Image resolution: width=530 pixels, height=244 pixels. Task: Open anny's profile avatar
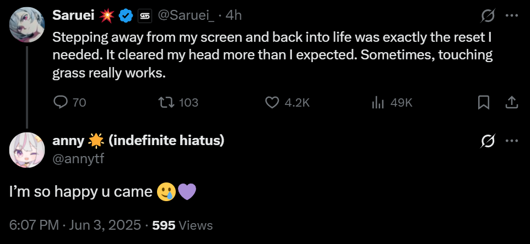tap(27, 149)
